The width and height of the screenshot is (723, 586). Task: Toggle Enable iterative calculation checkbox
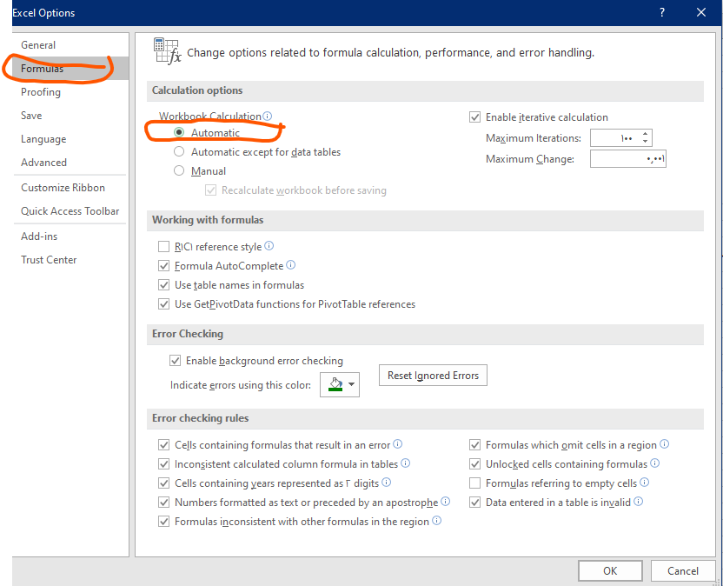475,117
